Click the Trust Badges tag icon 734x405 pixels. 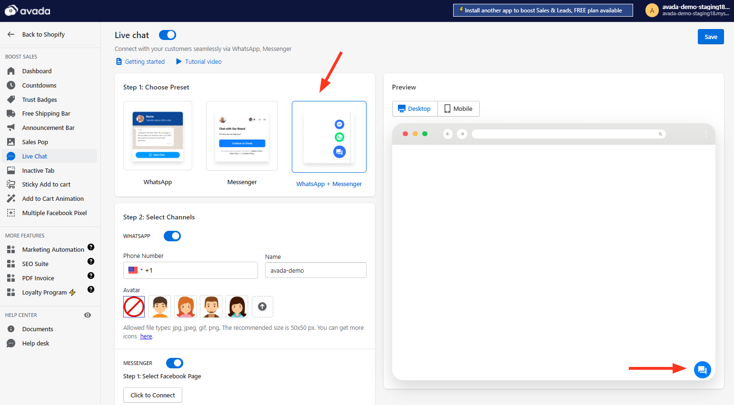[x=11, y=99]
